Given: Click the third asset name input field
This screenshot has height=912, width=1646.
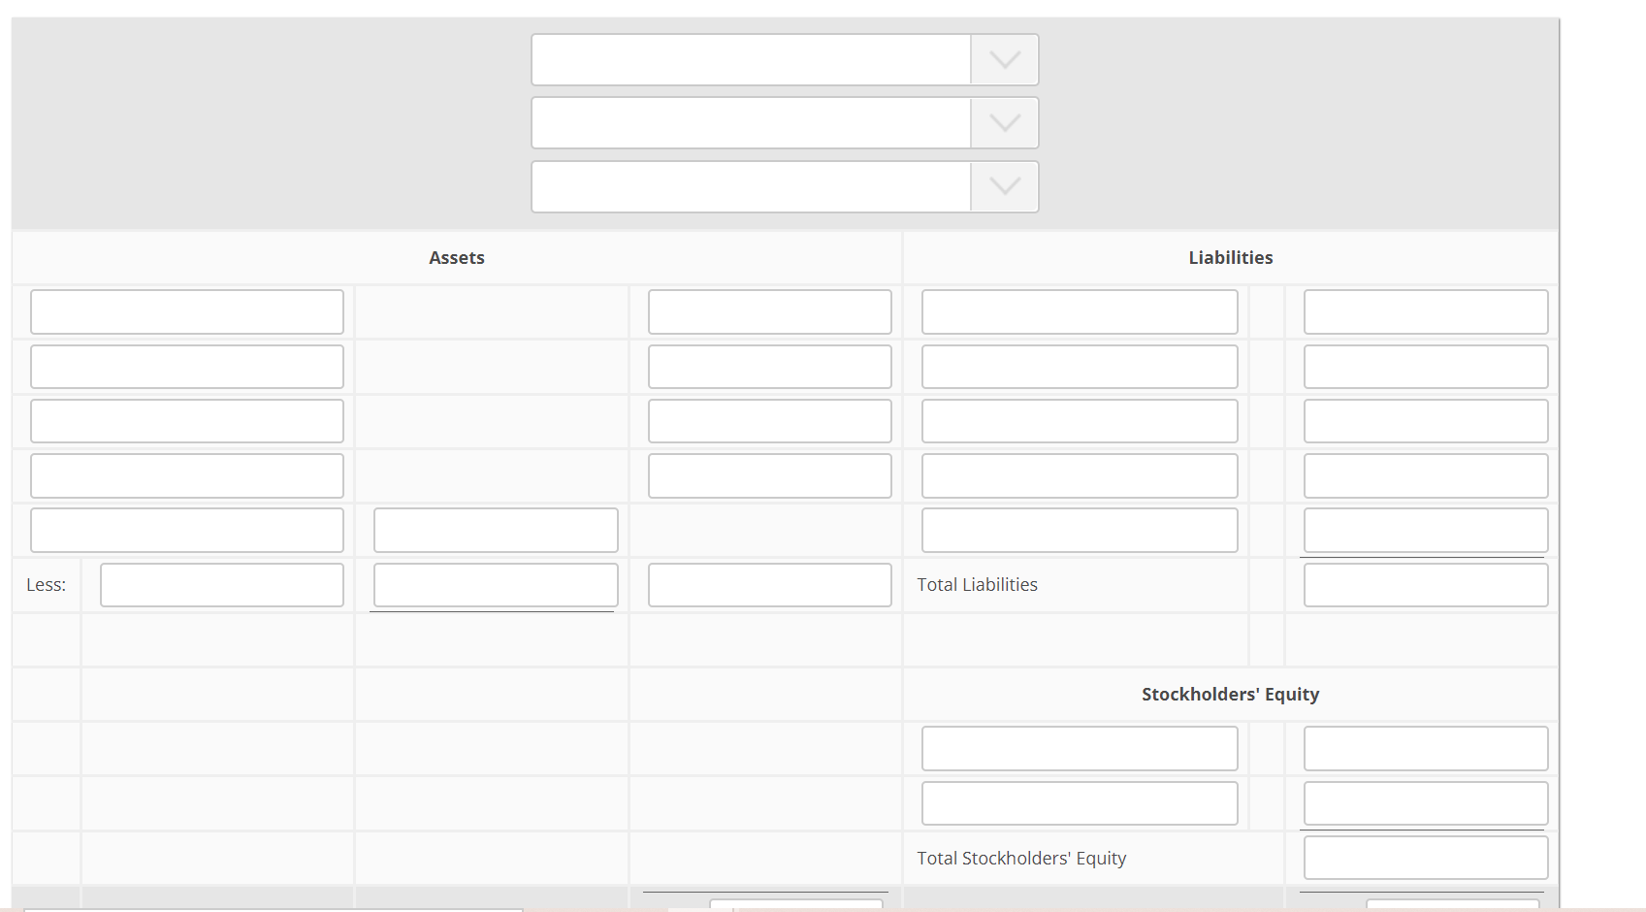Looking at the screenshot, I should coord(187,421).
